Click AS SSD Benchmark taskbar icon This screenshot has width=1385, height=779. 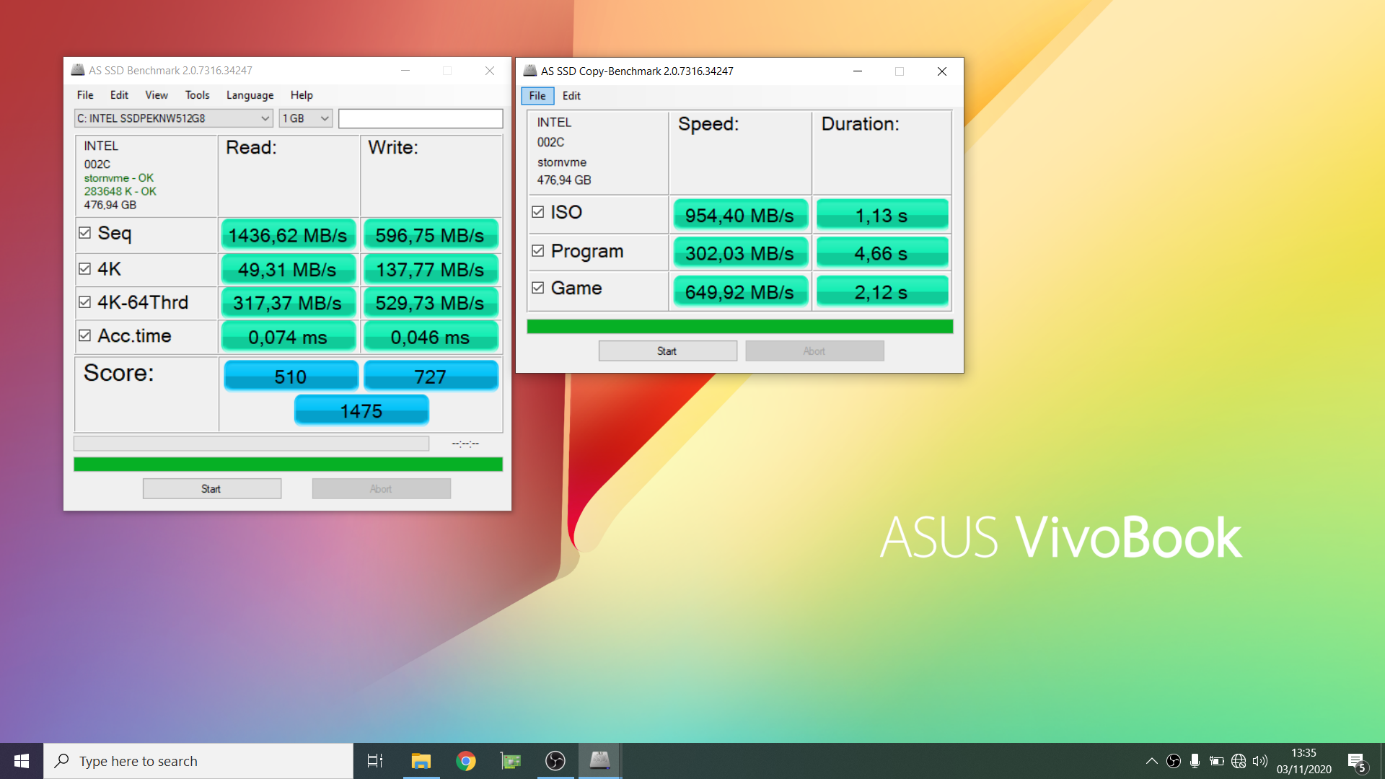[599, 761]
